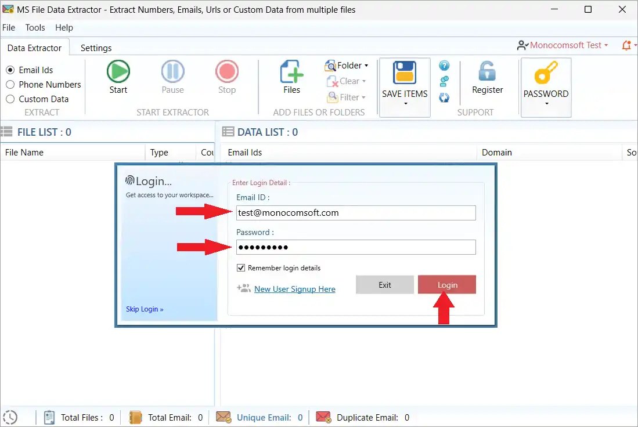Click the green Start extractor icon
This screenshot has width=638, height=427.
click(118, 71)
